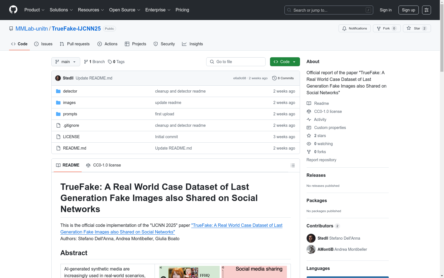Switch to the Issues tab
The height and width of the screenshot is (278, 444).
point(43,44)
